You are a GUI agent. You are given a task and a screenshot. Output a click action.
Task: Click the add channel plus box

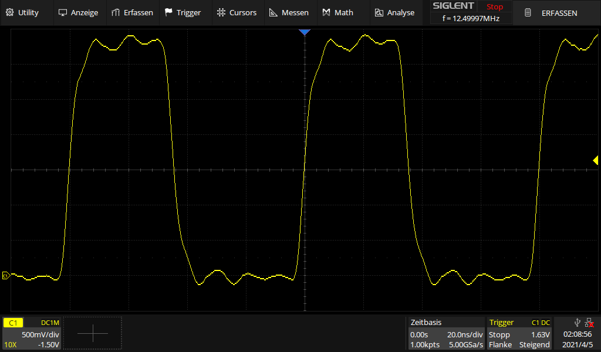coord(92,333)
